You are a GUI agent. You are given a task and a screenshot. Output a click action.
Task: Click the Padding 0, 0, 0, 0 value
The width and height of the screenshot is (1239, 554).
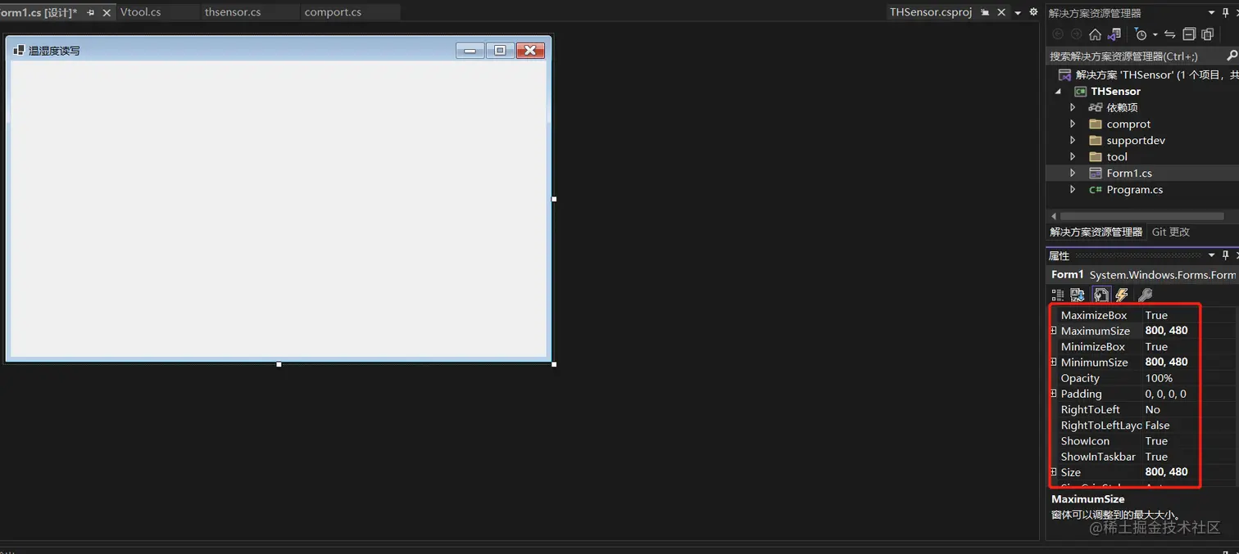(1165, 394)
